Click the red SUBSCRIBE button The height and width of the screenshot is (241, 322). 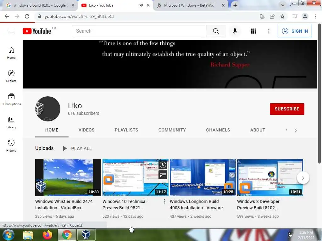tap(287, 109)
